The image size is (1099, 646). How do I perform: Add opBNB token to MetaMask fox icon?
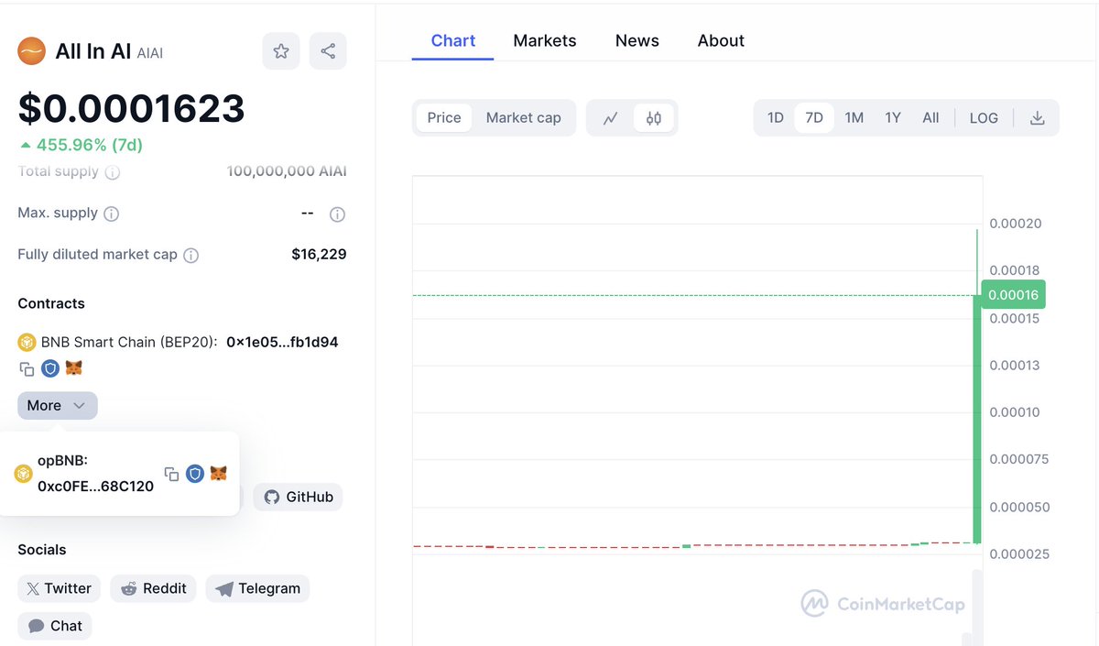click(x=219, y=474)
